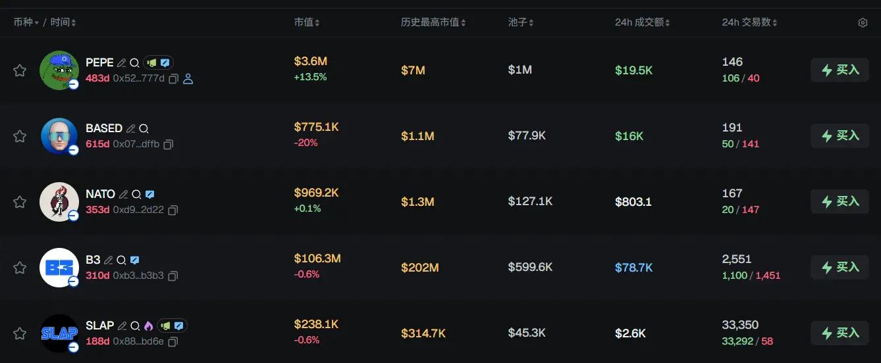Open the SLAP token logo thumbnail
Image resolution: width=881 pixels, height=363 pixels.
coord(59,333)
